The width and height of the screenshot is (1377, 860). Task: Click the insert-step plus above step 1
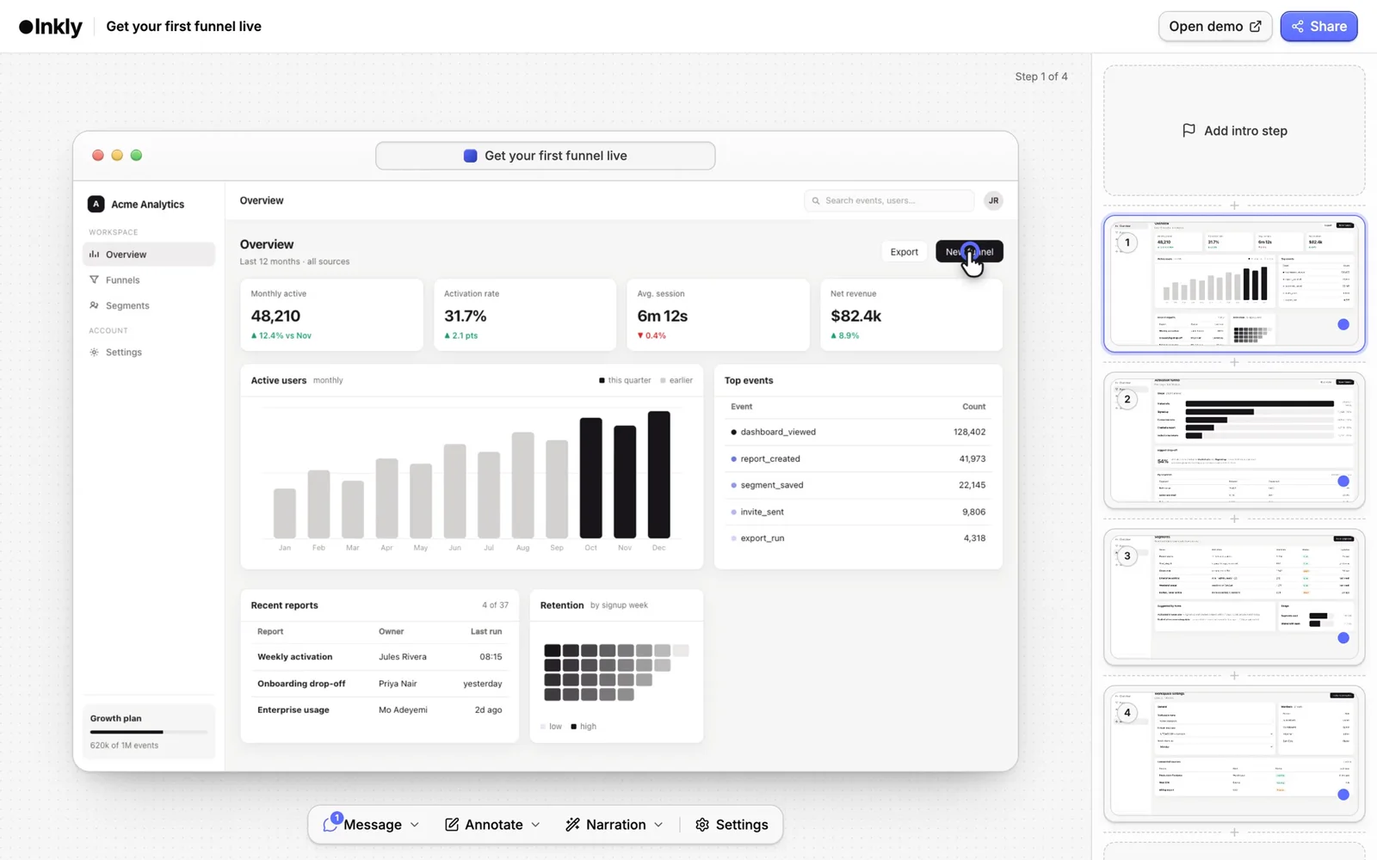pyautogui.click(x=1234, y=206)
